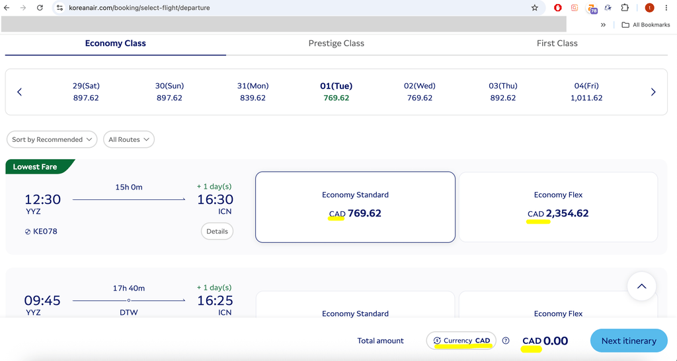Click the KE078 flight number

pyautogui.click(x=45, y=232)
